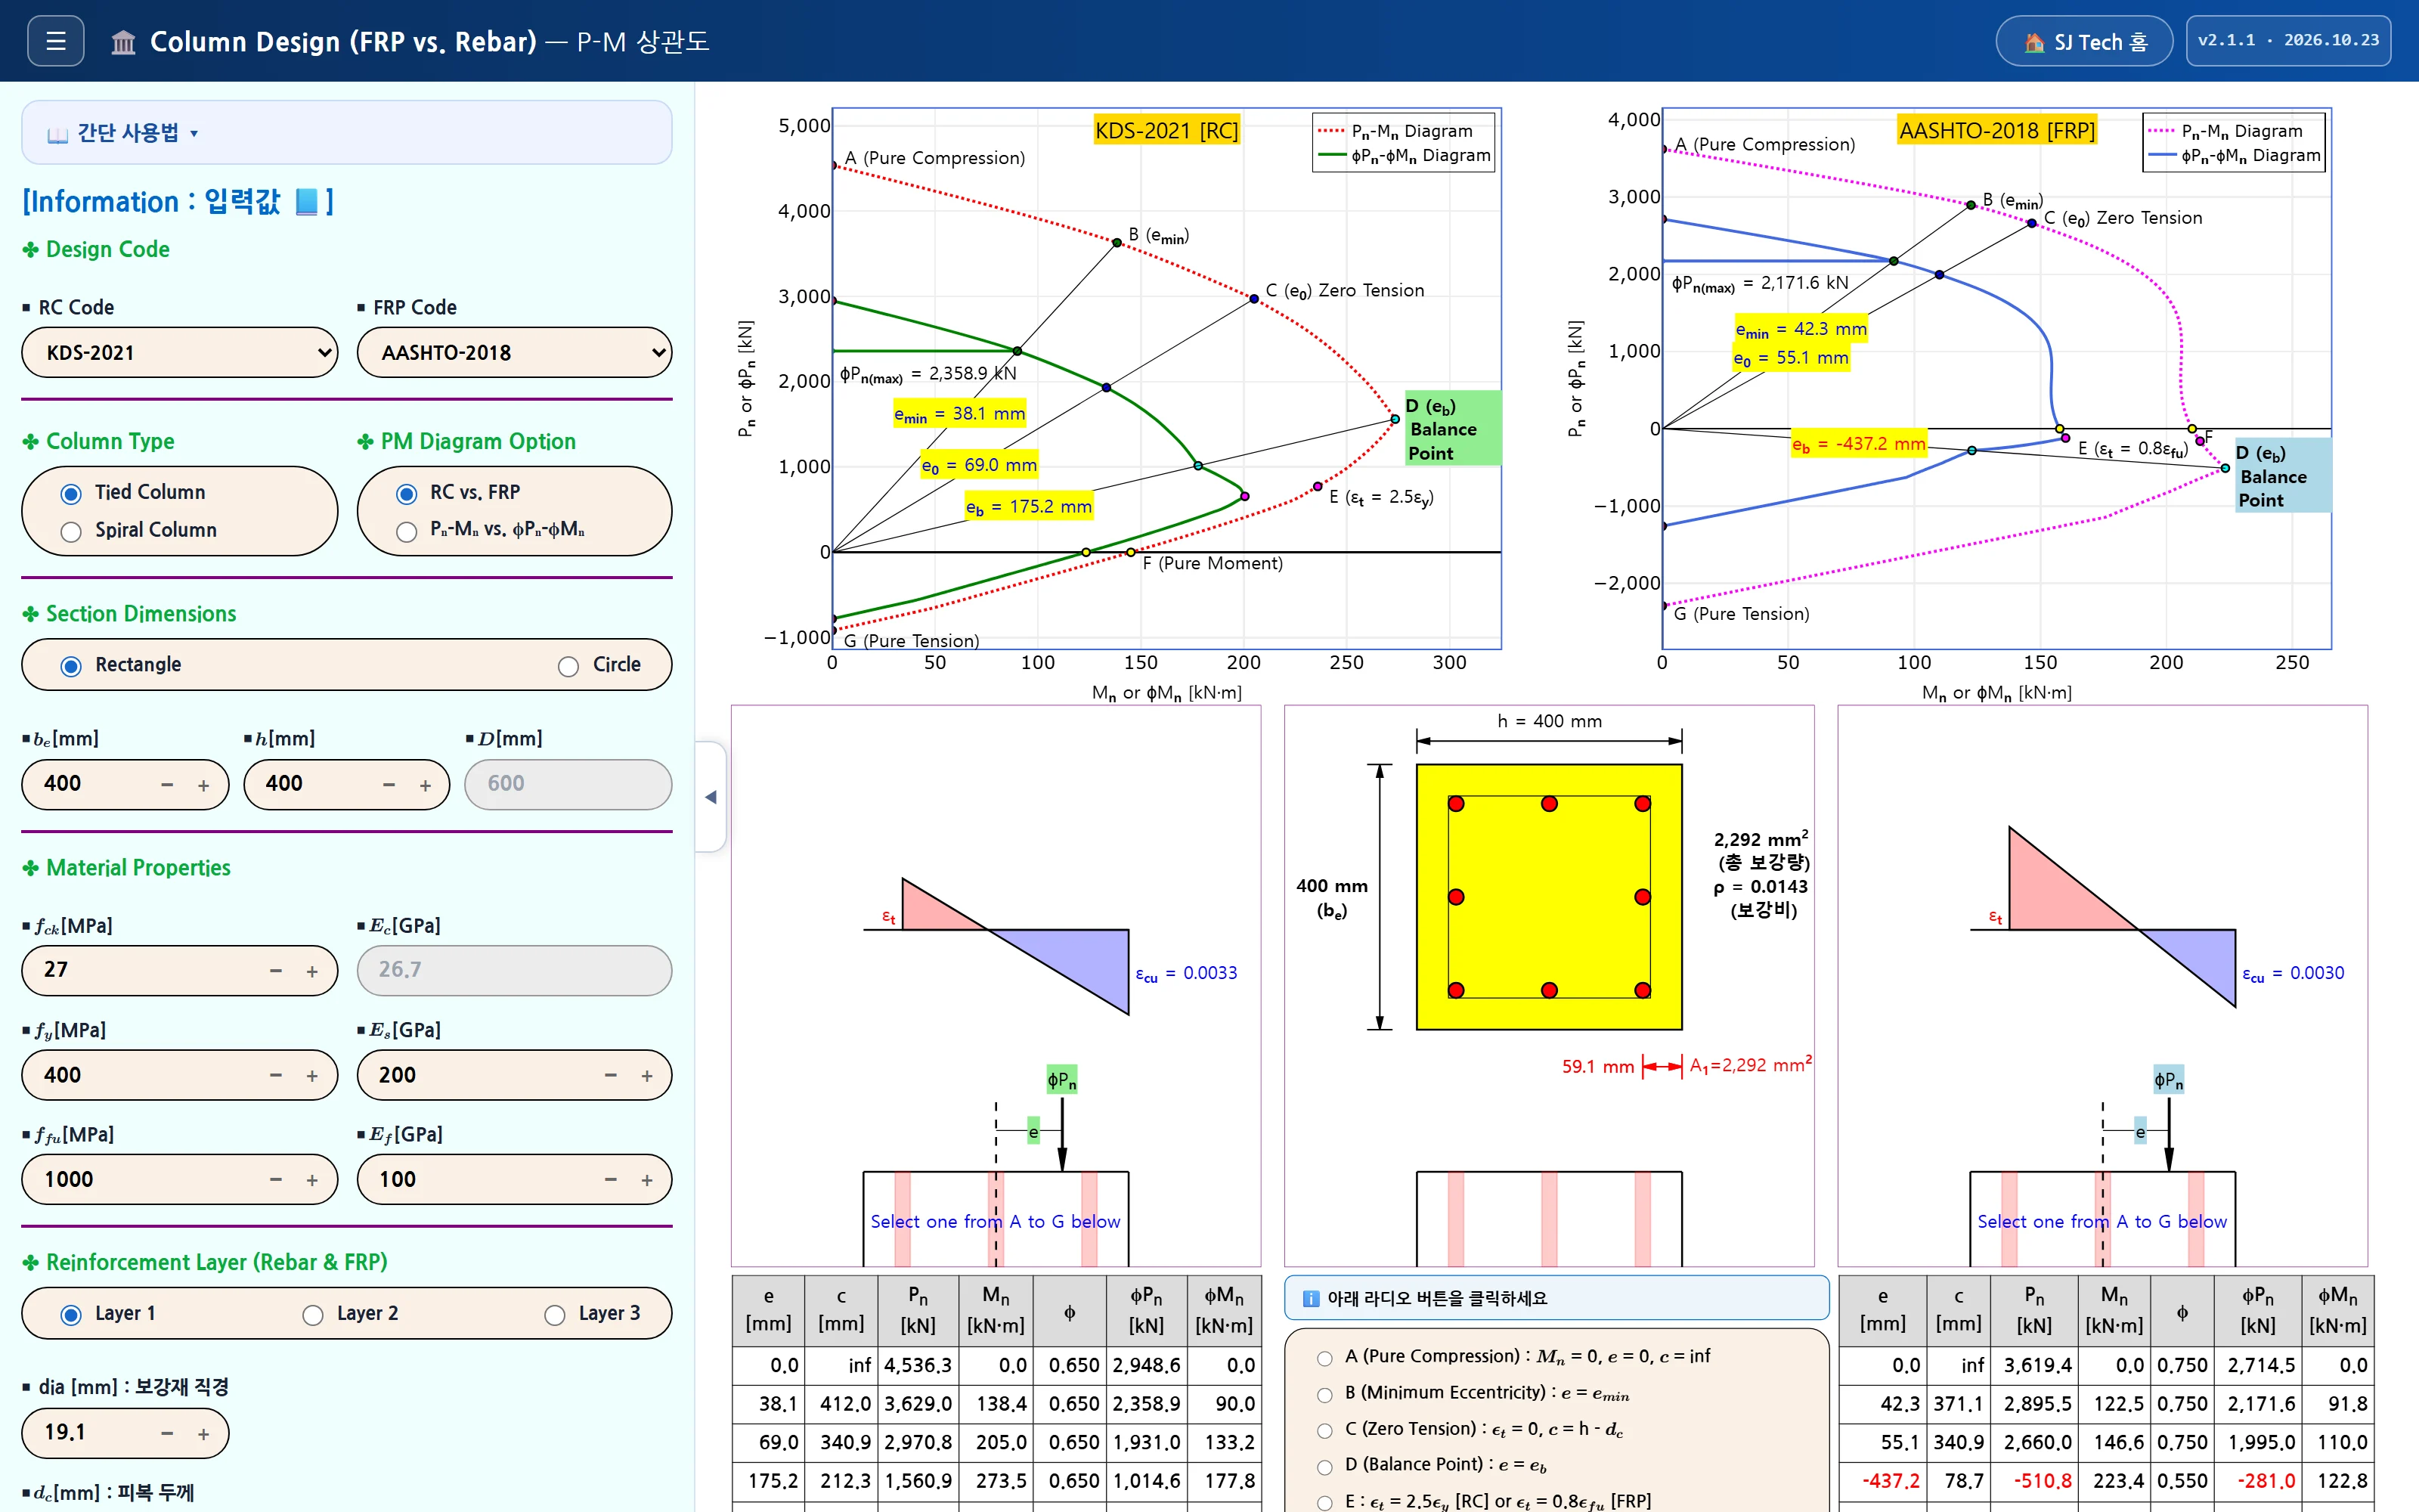
Task: Click the φPn-φMn Diagram legend in RC chart
Action: pos(1405,156)
